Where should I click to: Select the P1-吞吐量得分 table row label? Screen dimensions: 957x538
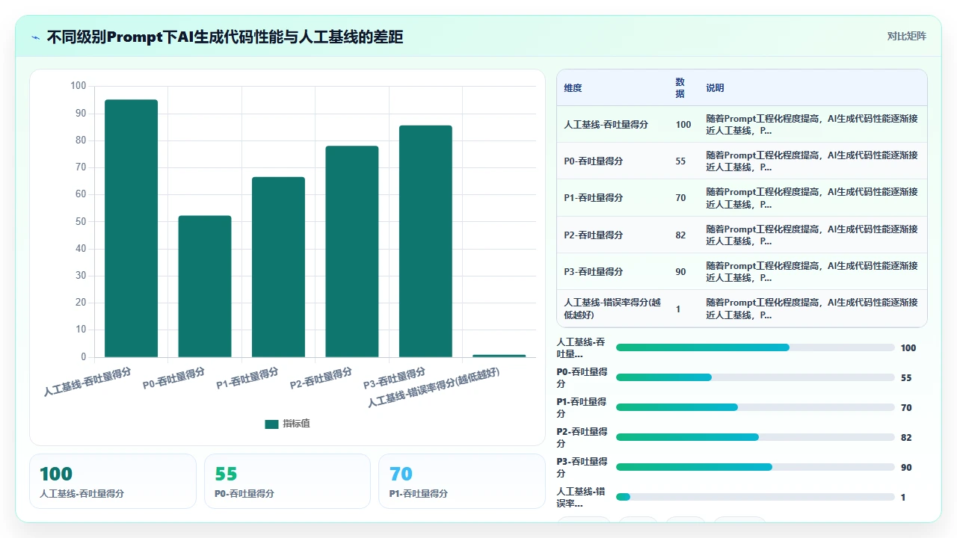pyautogui.click(x=594, y=198)
